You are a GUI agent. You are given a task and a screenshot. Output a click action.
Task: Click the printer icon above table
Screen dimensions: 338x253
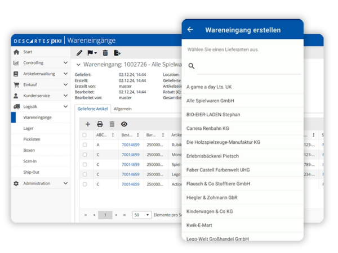click(100, 124)
